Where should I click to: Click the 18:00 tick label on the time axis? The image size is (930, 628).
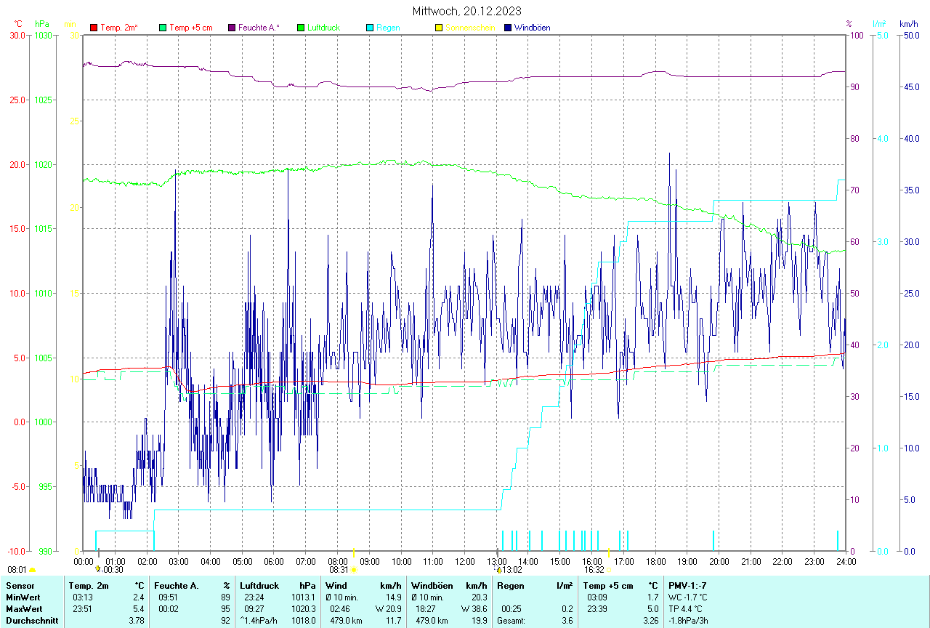tap(655, 562)
